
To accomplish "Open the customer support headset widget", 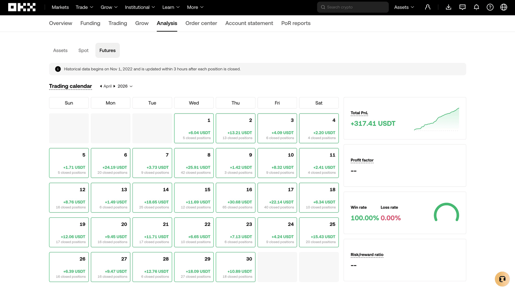I will pos(502,279).
